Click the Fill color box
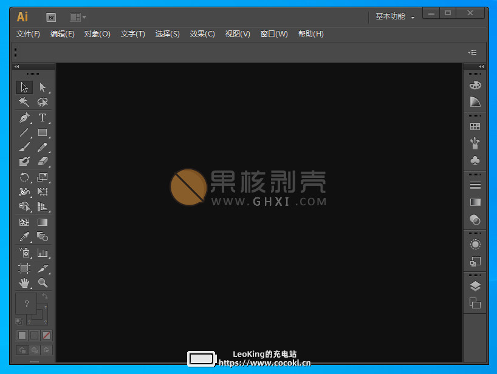Viewport: 497px width, 374px height. point(26,303)
